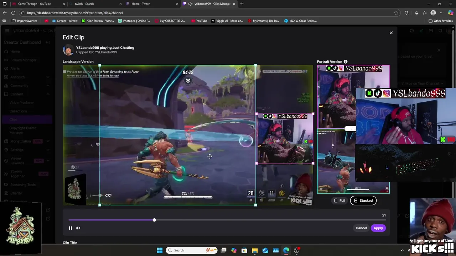
Task: Reload the current page
Action: pyautogui.click(x=14, y=13)
